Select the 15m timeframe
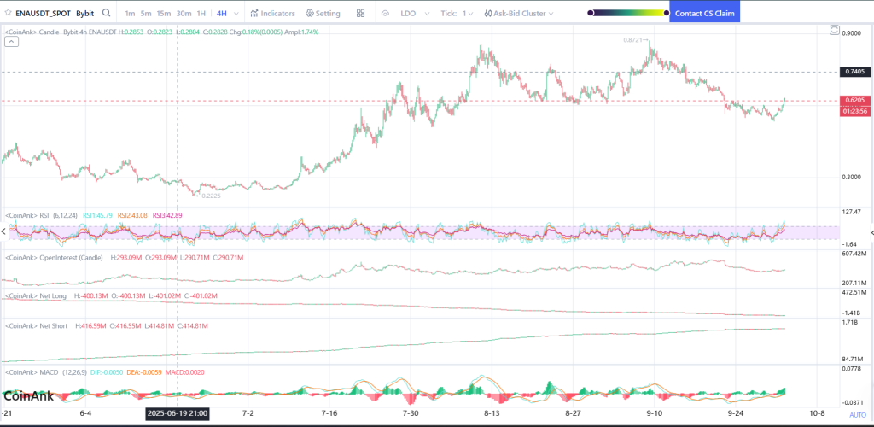Image resolution: width=874 pixels, height=427 pixels. coord(164,13)
